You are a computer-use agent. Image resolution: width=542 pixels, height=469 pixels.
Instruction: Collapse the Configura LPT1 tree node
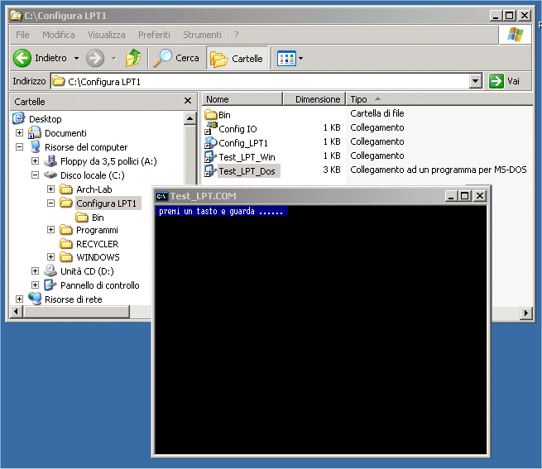coord(50,203)
